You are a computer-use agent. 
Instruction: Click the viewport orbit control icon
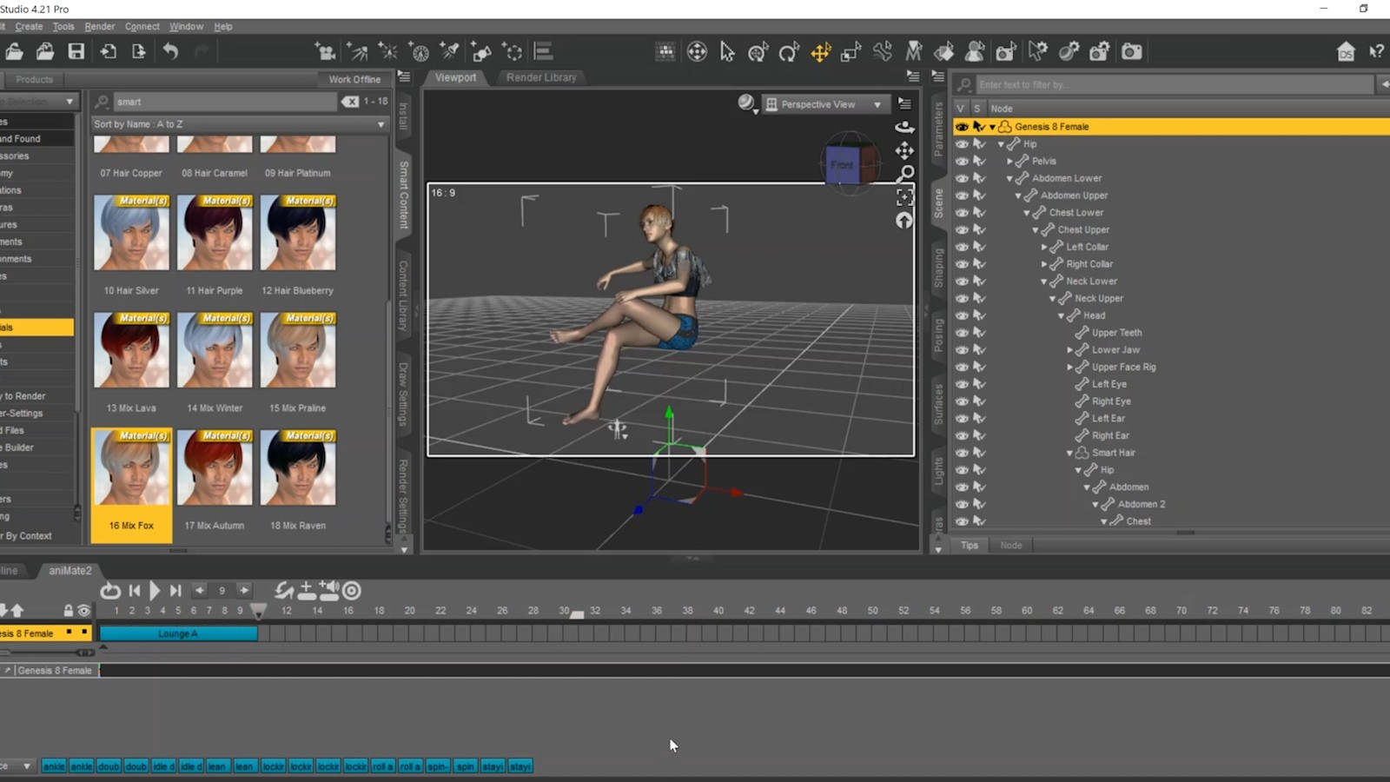point(904,127)
